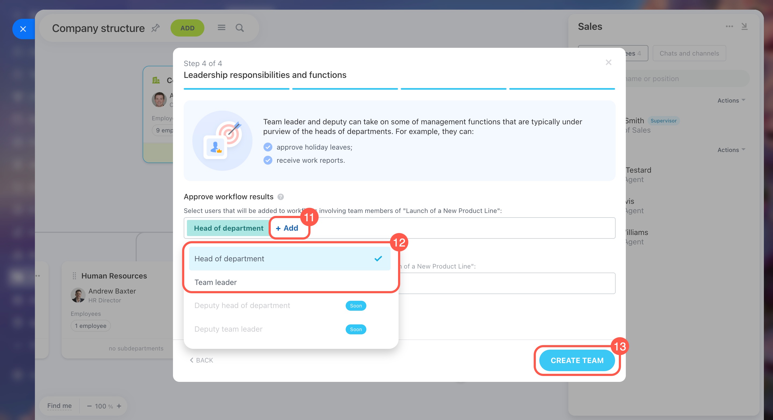
Task: Click the pin icon beside Company structure
Action: 156,28
